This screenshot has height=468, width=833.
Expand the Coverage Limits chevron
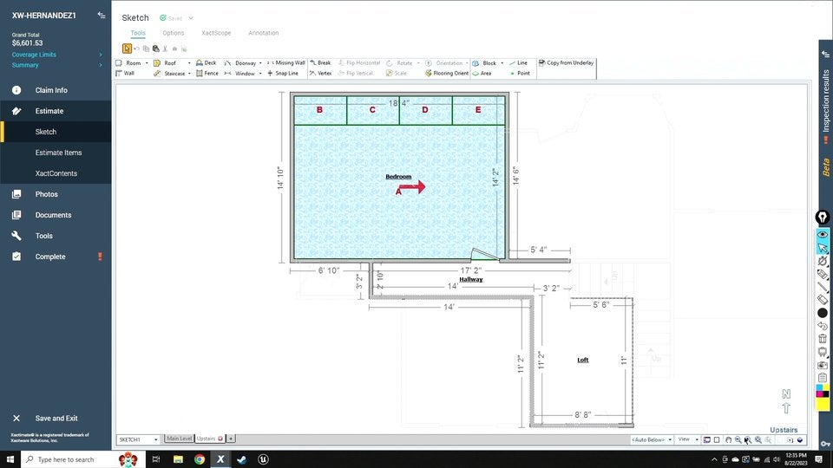point(101,55)
